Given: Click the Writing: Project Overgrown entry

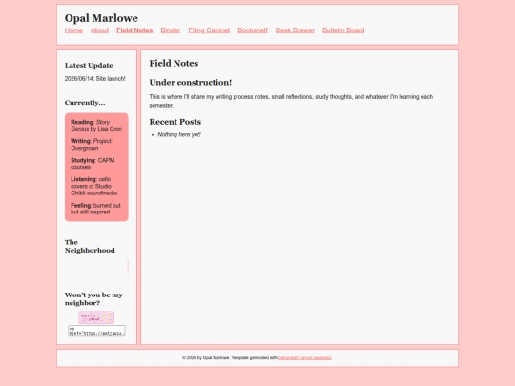Looking at the screenshot, I should pyautogui.click(x=92, y=145).
